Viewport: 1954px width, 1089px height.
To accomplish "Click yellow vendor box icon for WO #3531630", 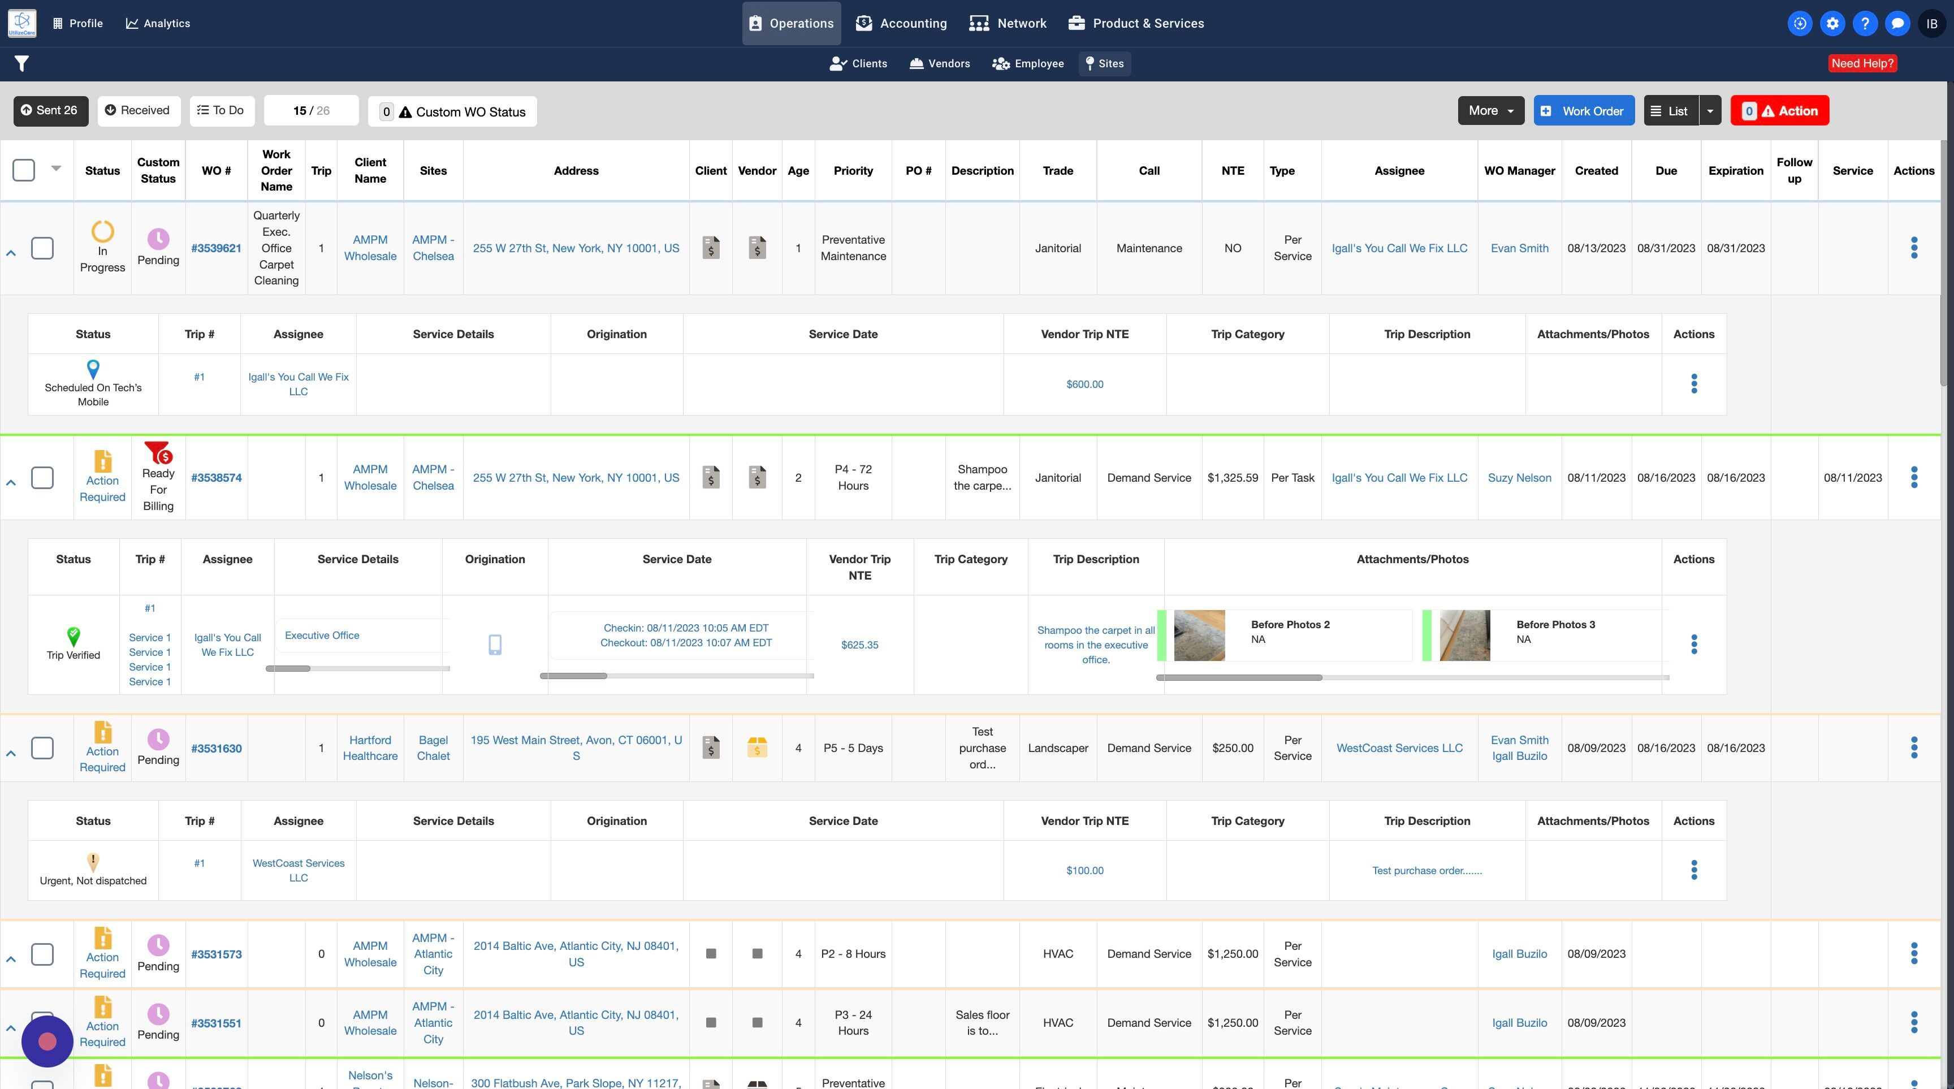I will (x=756, y=747).
